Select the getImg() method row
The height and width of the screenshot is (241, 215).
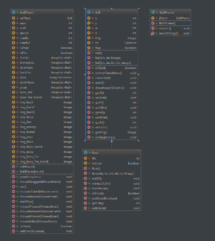pos(112,132)
